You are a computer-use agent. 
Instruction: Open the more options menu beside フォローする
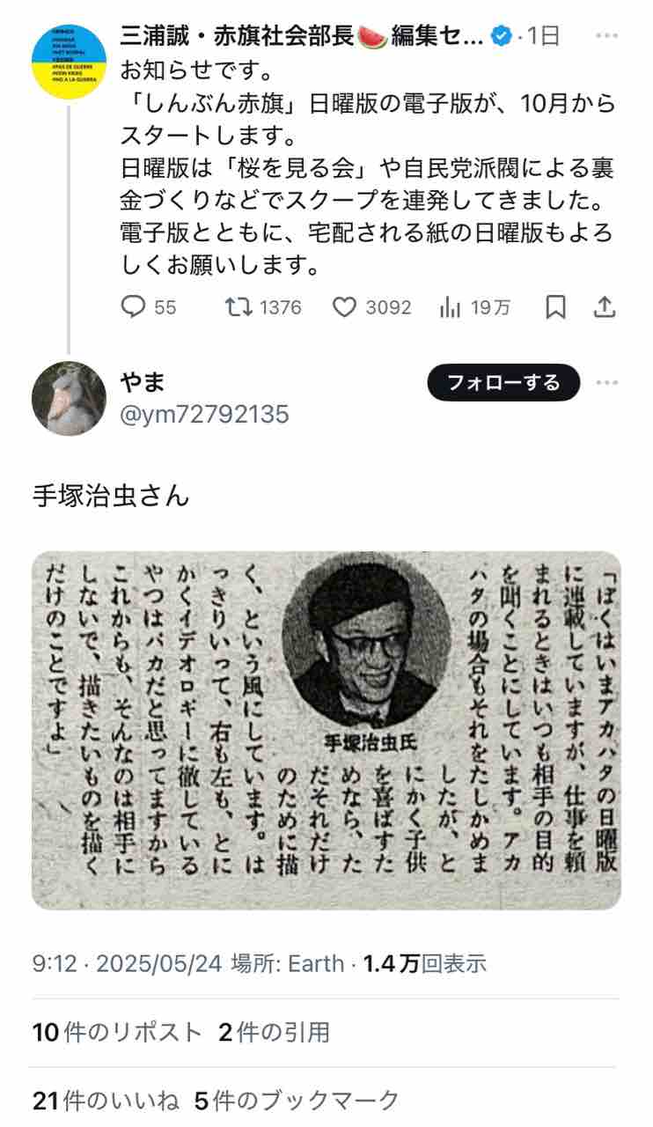606,383
